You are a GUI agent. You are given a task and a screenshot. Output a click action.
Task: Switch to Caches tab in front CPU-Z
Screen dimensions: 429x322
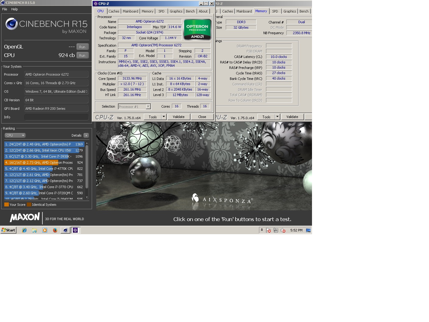coord(114,11)
